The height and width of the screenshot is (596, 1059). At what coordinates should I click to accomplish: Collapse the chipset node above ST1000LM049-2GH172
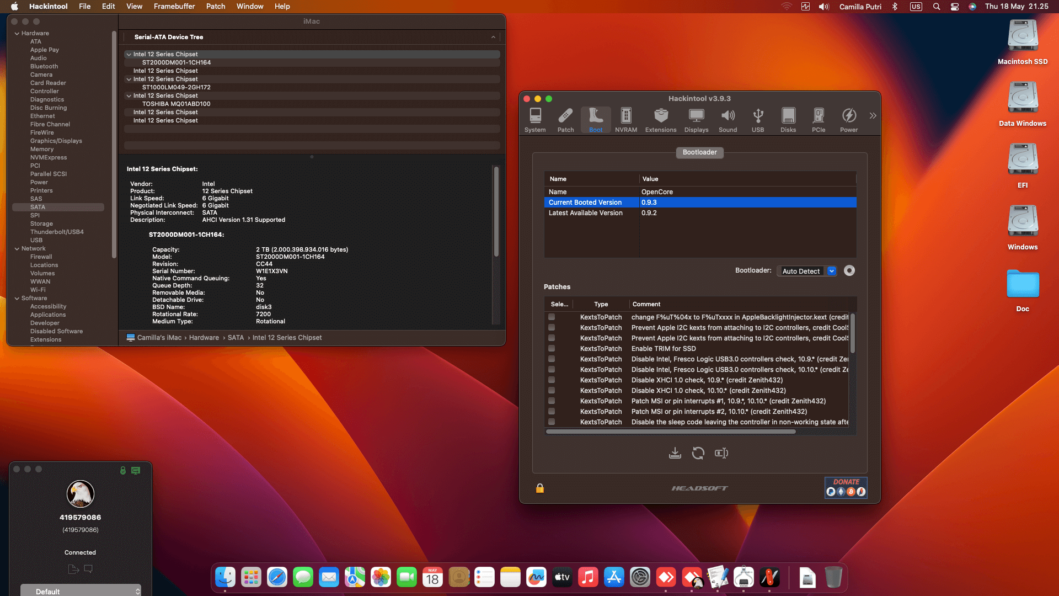(129, 79)
